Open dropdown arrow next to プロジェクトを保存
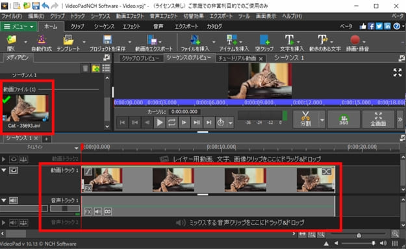This screenshot has height=249, width=406. (129, 42)
